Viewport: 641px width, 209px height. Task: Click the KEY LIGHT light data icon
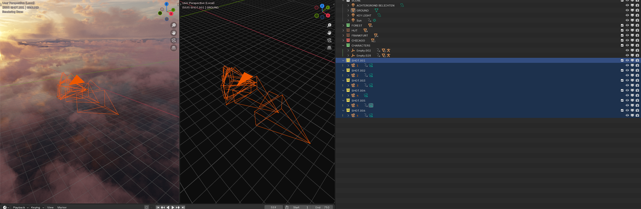tap(379, 15)
